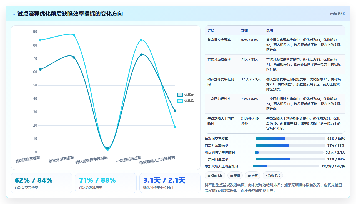Click 优化后 data point at 一次回归通过率
356x204 pixels.
(141, 40)
